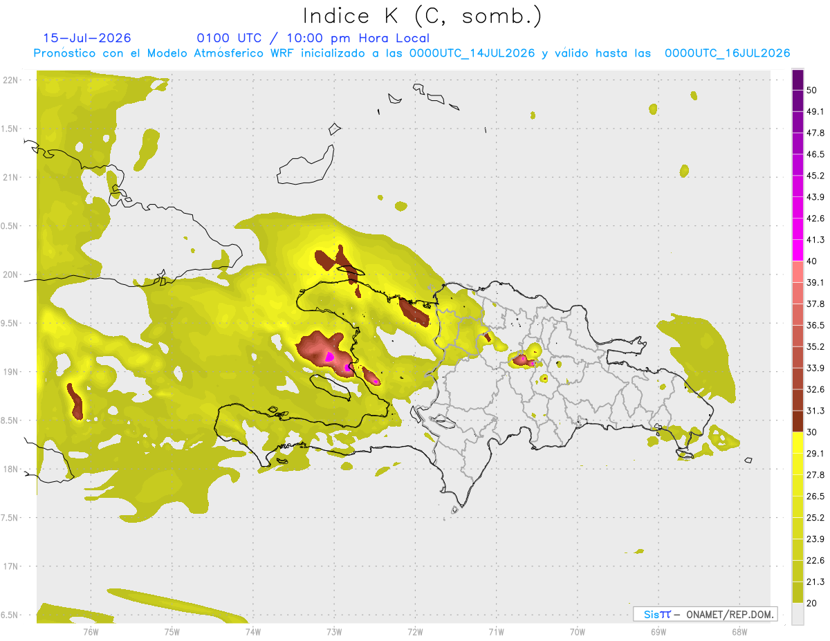This screenshot has height=641, width=830.
Task: Click the "20N" latitude label
Action: (x=11, y=275)
